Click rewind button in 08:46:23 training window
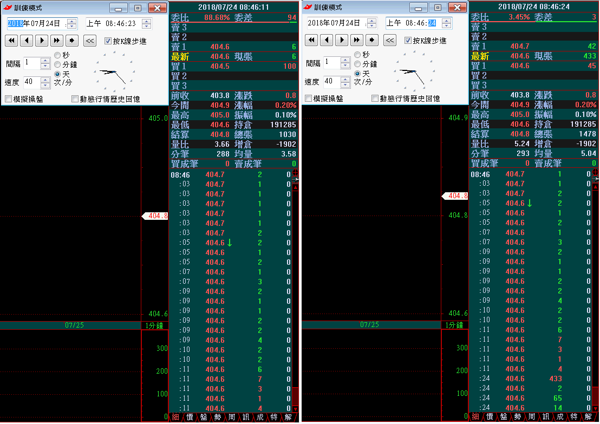 pyautogui.click(x=11, y=41)
